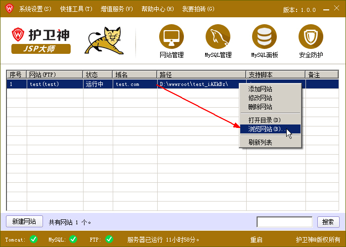Click the red shield logo in title bar
346x247 pixels.
click(x=9, y=8)
